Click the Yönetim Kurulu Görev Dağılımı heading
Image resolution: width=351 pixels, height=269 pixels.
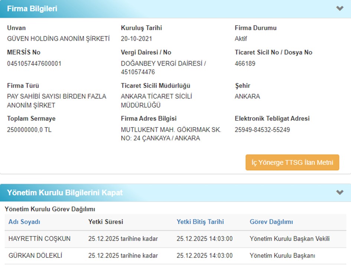(50, 209)
